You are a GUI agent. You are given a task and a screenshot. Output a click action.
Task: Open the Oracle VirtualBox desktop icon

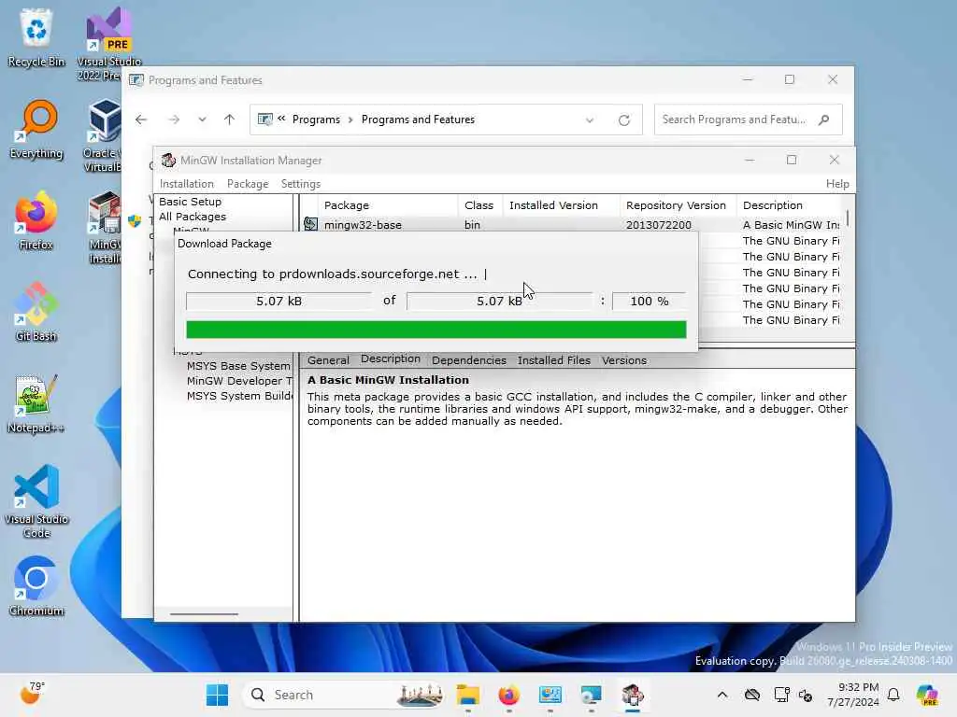(103, 135)
